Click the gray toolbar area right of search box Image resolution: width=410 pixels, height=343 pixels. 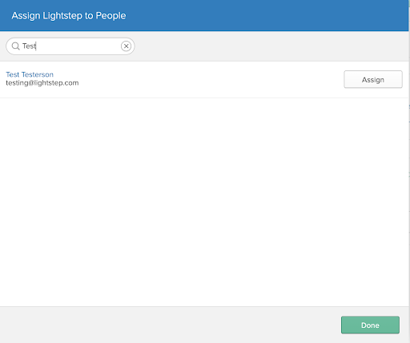pos(271,46)
